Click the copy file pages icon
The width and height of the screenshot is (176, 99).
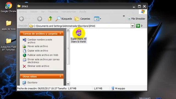coord(24,51)
